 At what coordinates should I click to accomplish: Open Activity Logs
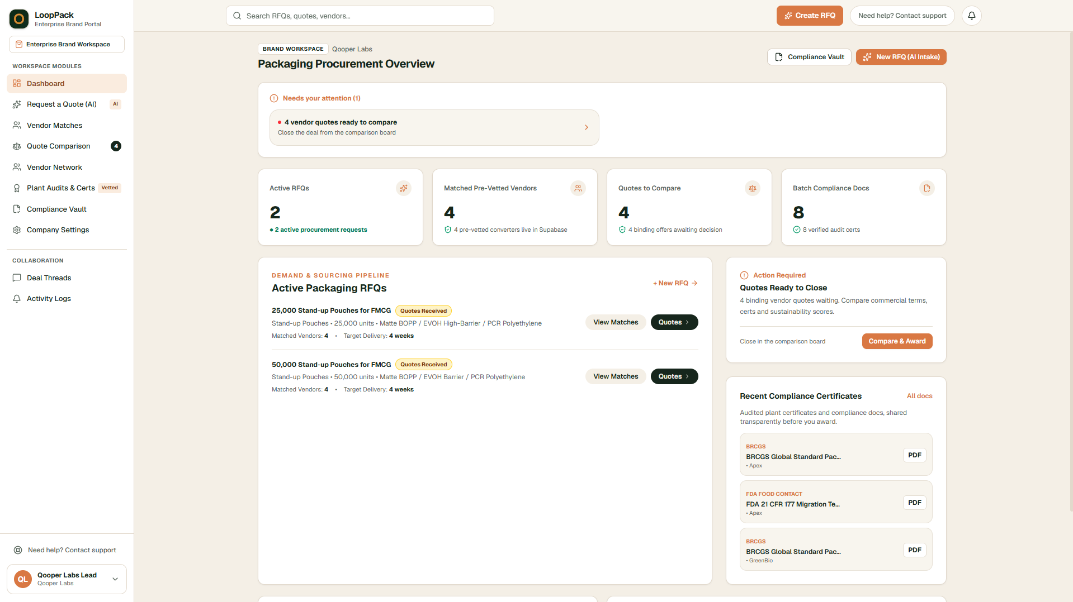point(67,299)
